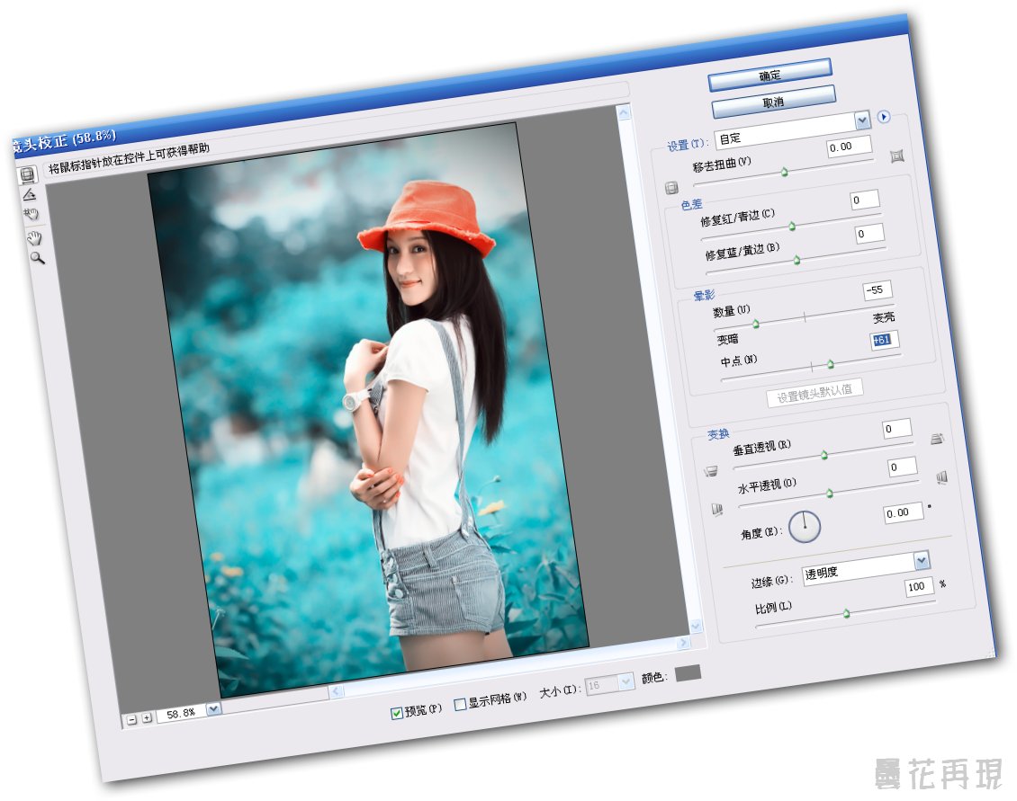The image size is (1017, 801).
Task: Click the 移去扭曲 value field 0.00
Action: coord(849,147)
